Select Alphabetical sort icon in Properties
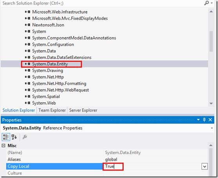This screenshot has height=178, width=218. [x=14, y=137]
